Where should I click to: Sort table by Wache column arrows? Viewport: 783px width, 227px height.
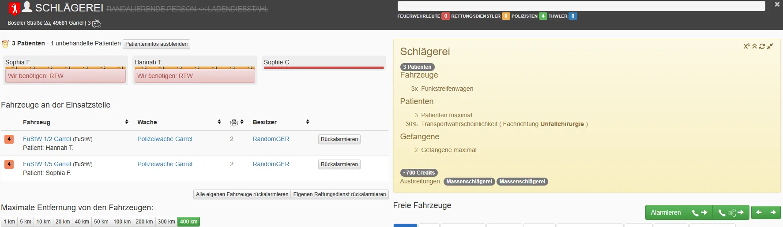(219, 122)
